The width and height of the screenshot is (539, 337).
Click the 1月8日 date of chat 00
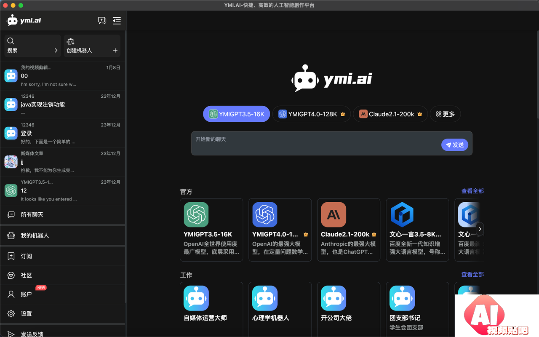(113, 67)
